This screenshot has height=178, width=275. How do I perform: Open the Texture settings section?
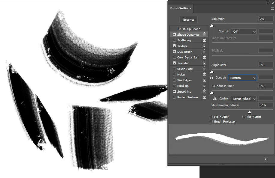pyautogui.click(x=182, y=46)
